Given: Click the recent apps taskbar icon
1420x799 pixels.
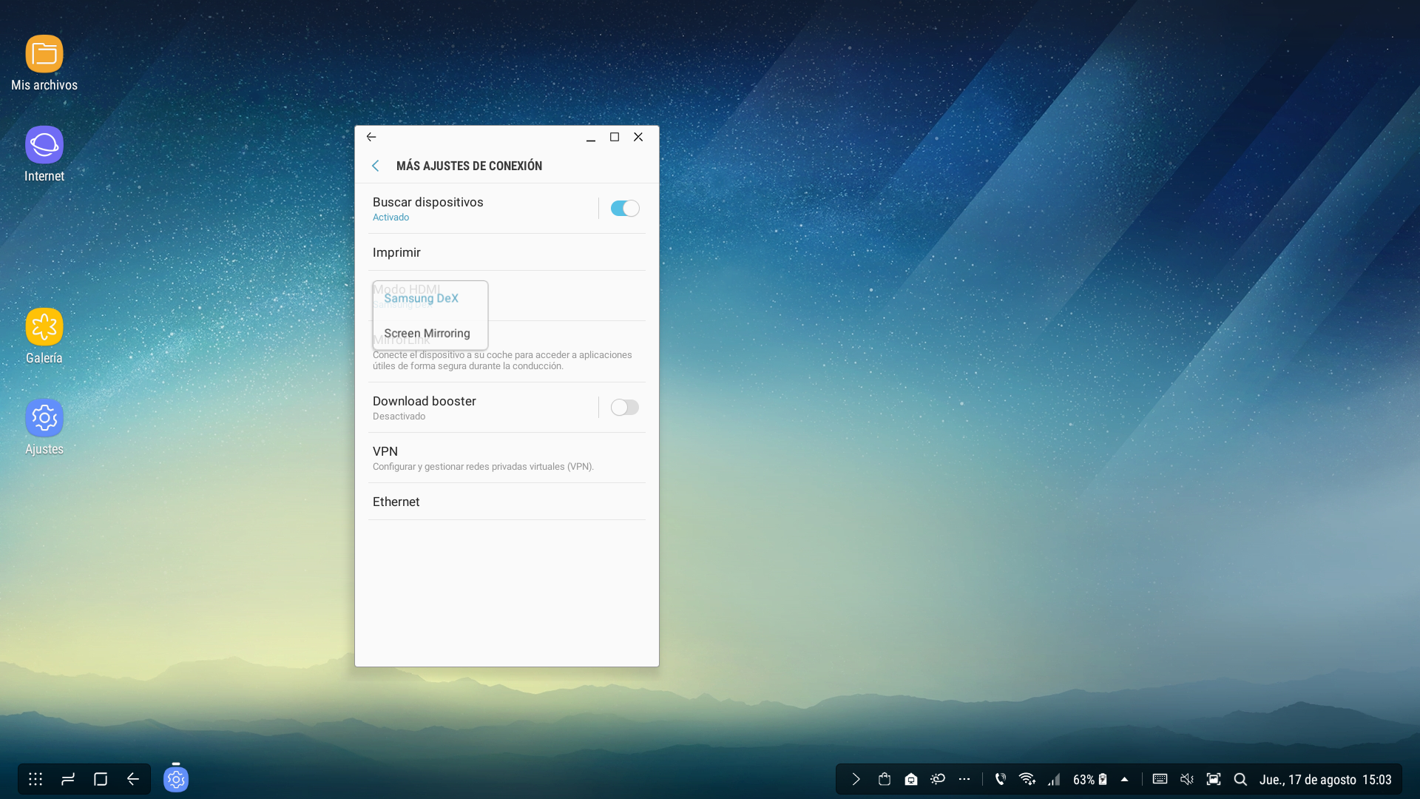Looking at the screenshot, I should coord(68,779).
